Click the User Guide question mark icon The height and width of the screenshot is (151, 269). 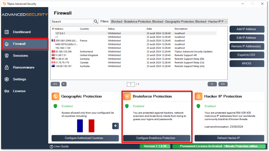tap(51, 146)
